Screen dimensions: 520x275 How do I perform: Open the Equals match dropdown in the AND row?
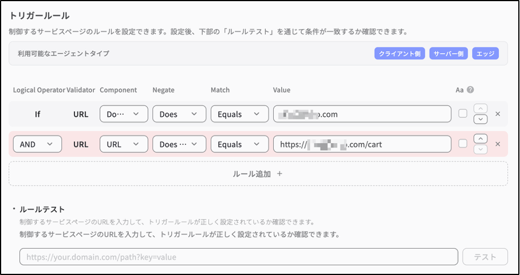pyautogui.click(x=240, y=144)
